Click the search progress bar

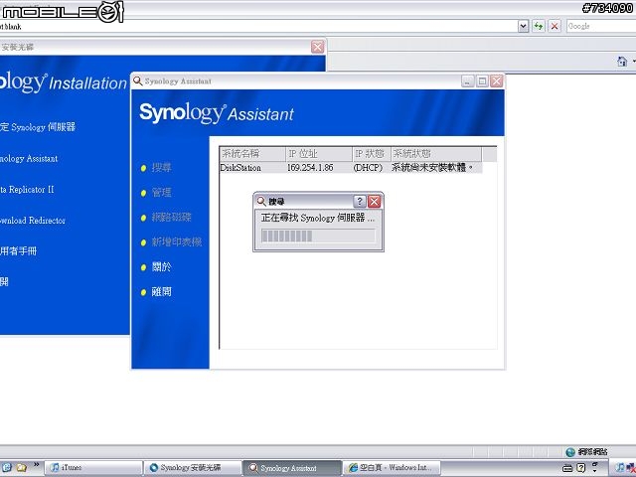(x=318, y=237)
